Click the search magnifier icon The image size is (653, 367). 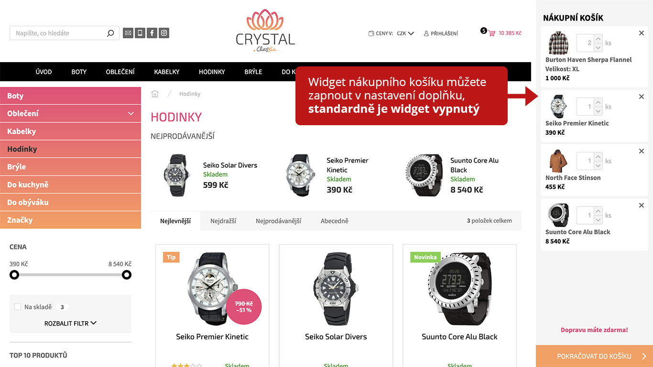[110, 33]
